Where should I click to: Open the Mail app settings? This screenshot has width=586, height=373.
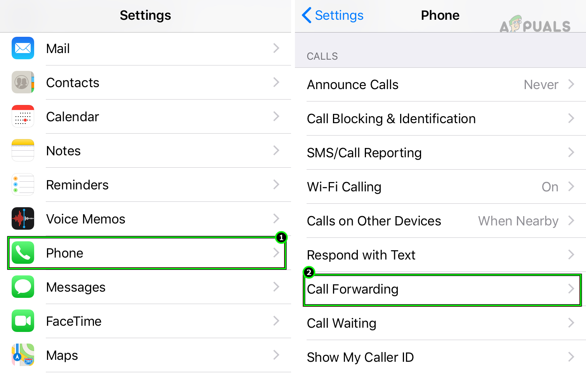tap(23, 48)
